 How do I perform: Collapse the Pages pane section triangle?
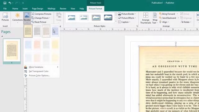pyautogui.click(x=2, y=36)
